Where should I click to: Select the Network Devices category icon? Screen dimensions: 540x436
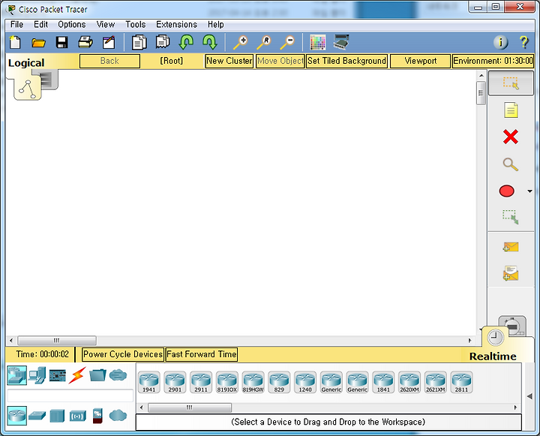16,375
